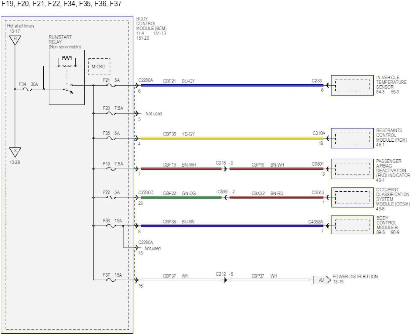Click pin number 23 below C2280C
This screenshot has height=334, width=411.
140,203
